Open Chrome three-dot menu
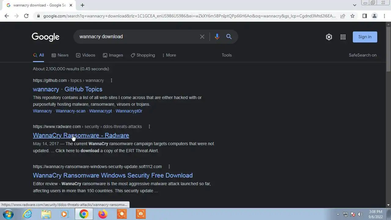This screenshot has height=220, width=391. point(384,16)
